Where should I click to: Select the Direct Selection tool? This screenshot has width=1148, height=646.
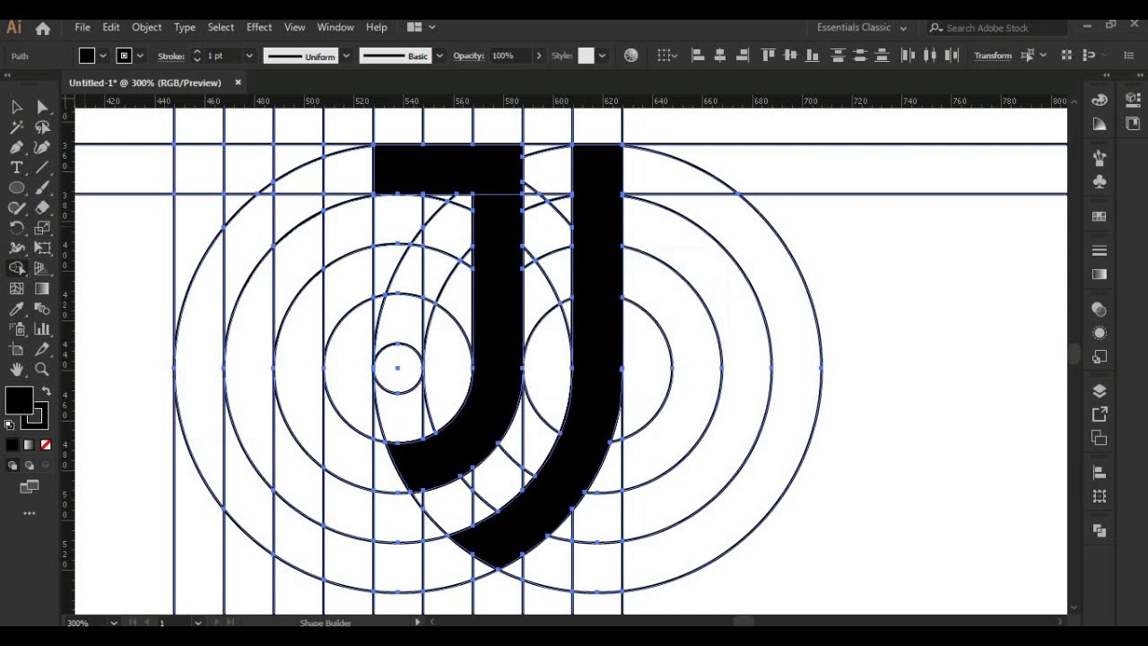(x=42, y=107)
